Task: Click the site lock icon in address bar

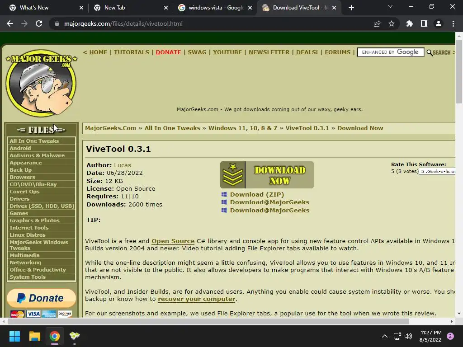Action: (57, 23)
